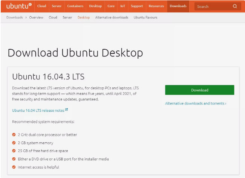This screenshot has height=178, width=245.
Task: Click checkmark icon beside 25 GB drive space
Action: [x=14, y=151]
